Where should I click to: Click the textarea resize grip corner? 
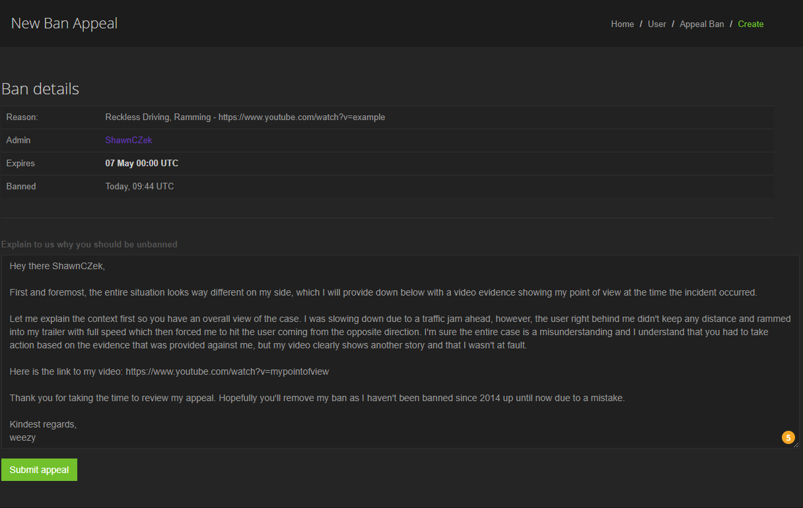coord(796,445)
